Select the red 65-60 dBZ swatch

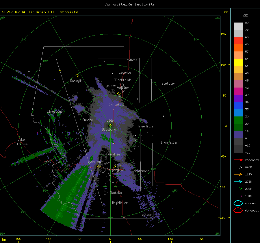click(238, 41)
